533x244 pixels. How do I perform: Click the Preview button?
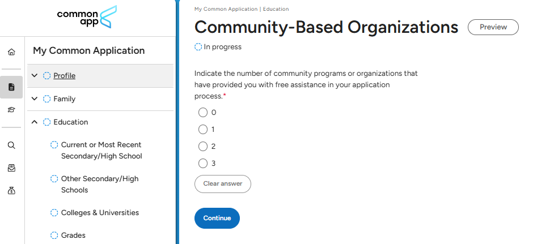tap(493, 27)
